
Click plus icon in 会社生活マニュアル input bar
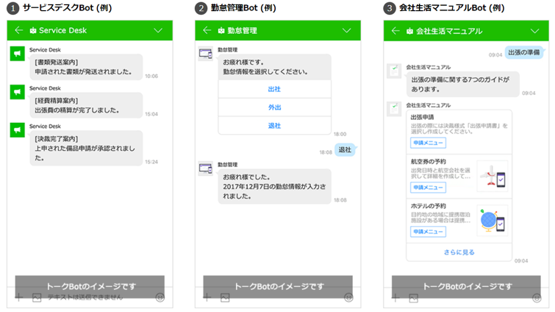pyautogui.click(x=395, y=297)
